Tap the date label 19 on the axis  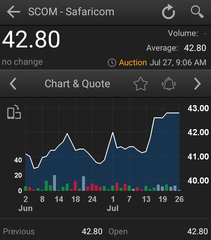coord(163,199)
